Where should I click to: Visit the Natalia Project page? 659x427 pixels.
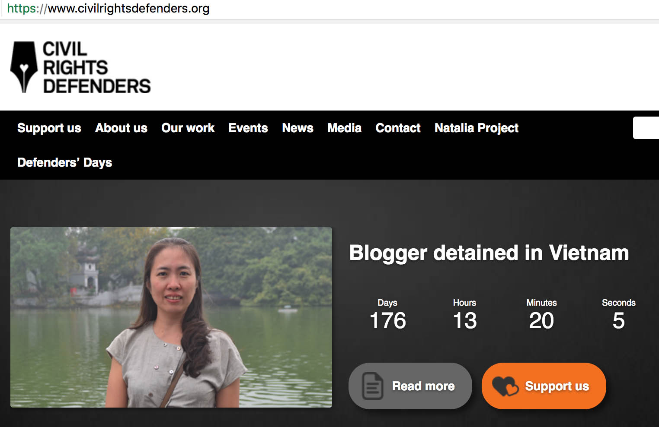point(477,128)
